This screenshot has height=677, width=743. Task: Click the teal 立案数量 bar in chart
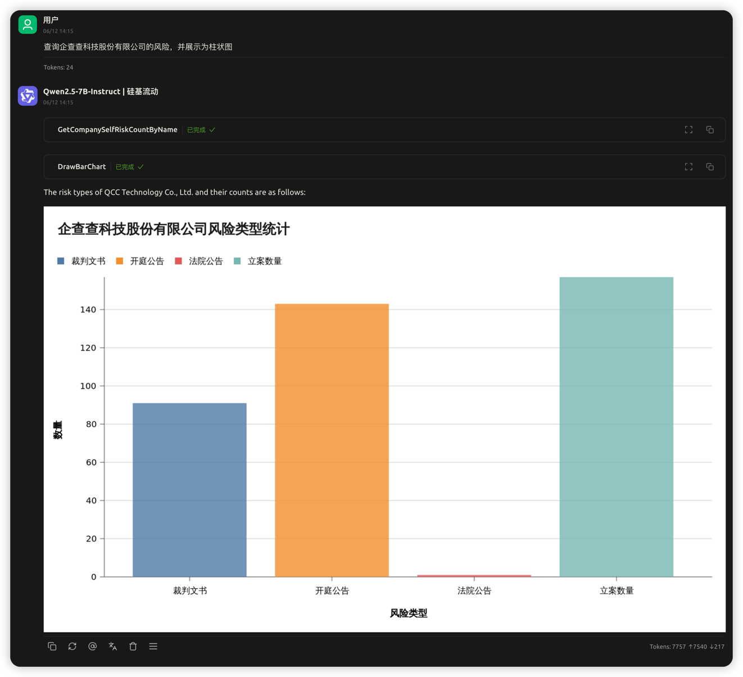pyautogui.click(x=616, y=426)
